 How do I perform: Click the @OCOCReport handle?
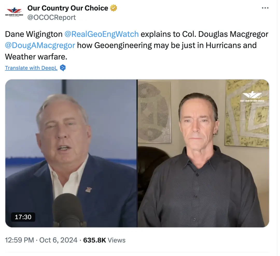[x=51, y=18]
